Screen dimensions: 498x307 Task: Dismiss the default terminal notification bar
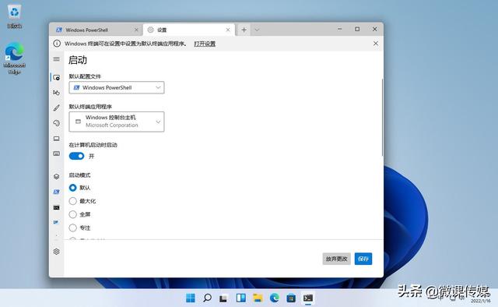tap(375, 44)
